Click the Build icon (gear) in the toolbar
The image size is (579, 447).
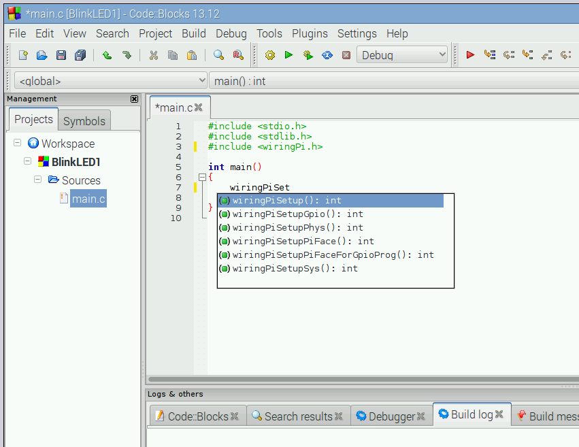(270, 55)
